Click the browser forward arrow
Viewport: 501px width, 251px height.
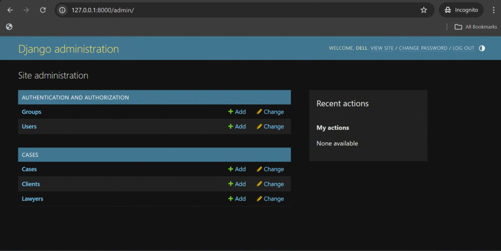click(26, 10)
